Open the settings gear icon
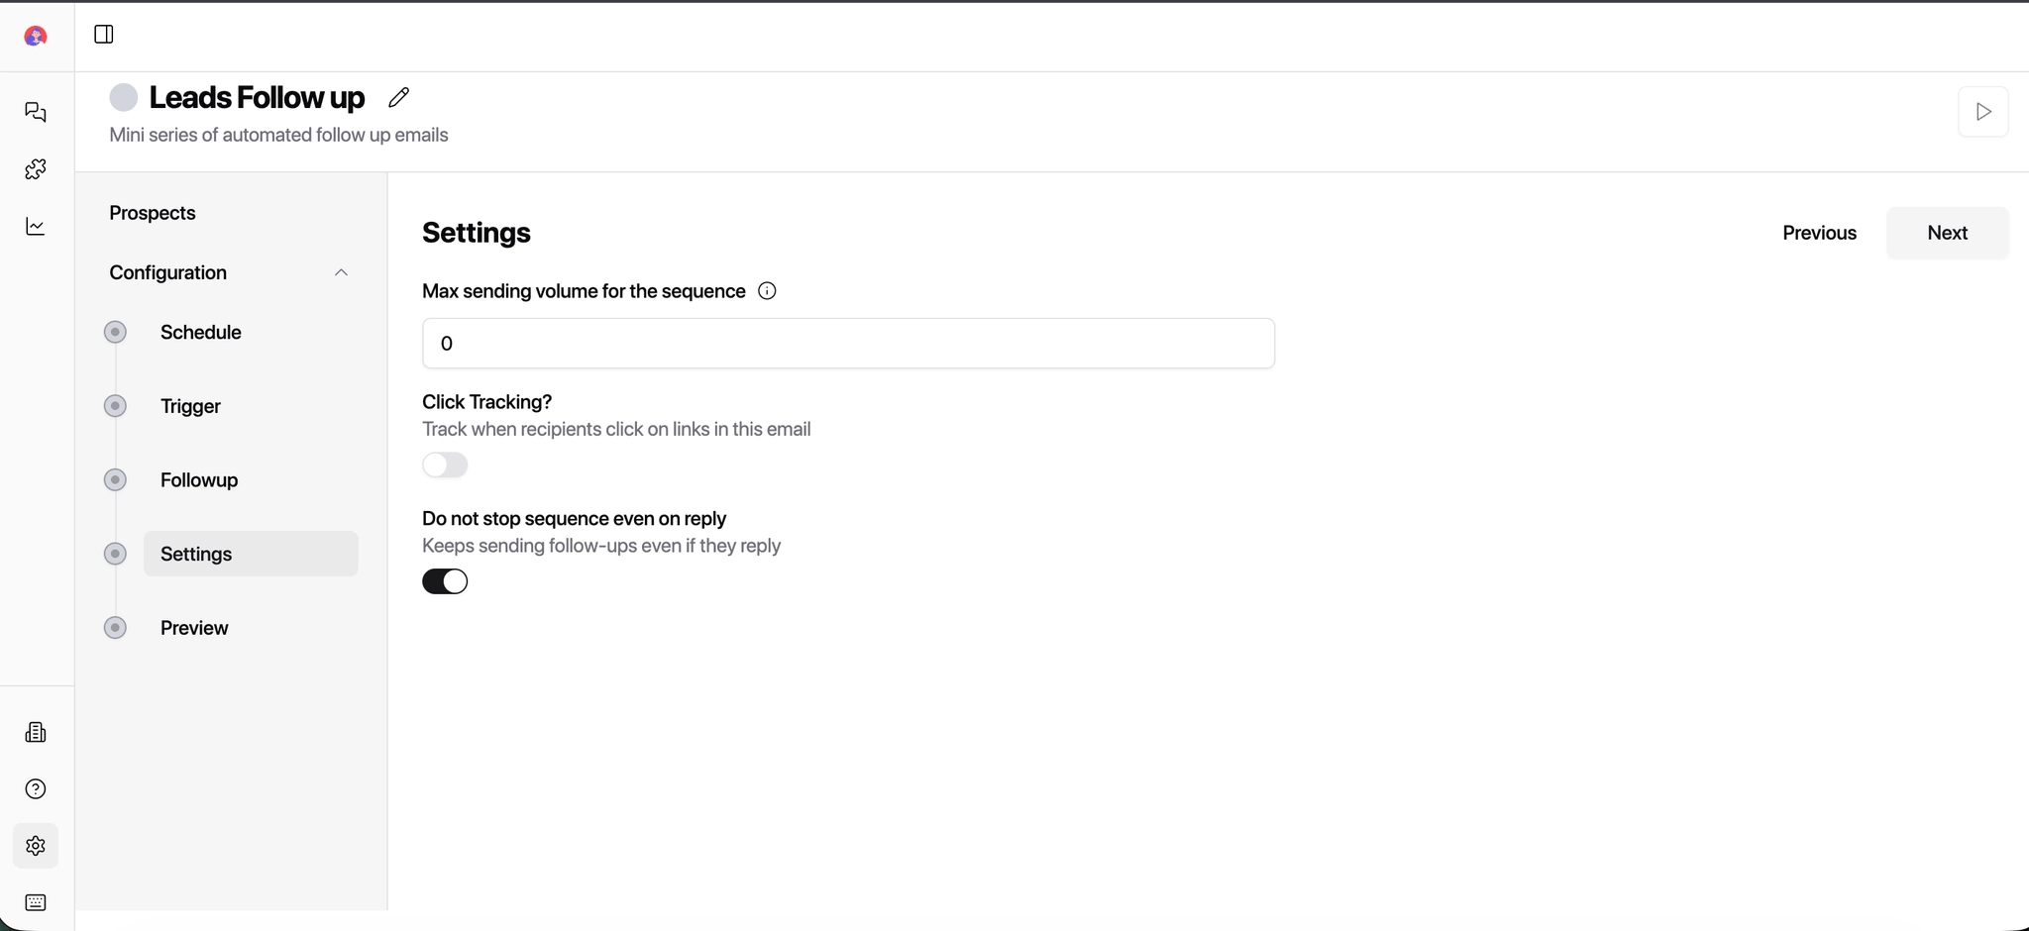This screenshot has width=2029, height=931. point(36,846)
